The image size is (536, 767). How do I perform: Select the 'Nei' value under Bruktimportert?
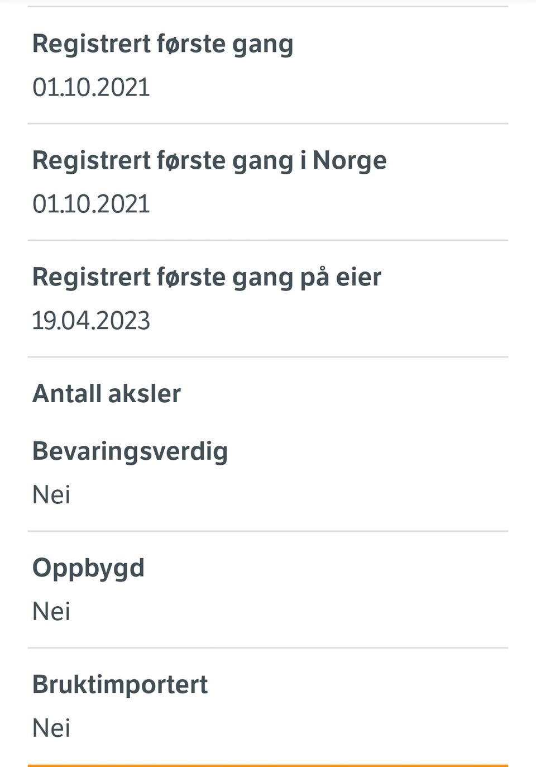tap(51, 728)
